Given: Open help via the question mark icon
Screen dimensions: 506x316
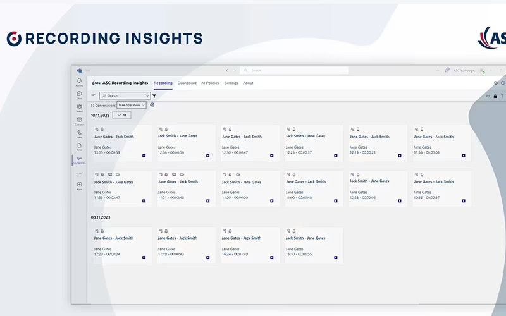Looking at the screenshot, I should pos(502,96).
